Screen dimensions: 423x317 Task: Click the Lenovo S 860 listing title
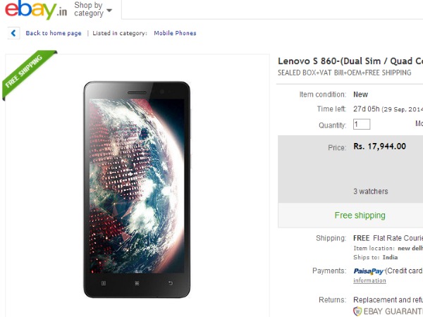(x=350, y=61)
